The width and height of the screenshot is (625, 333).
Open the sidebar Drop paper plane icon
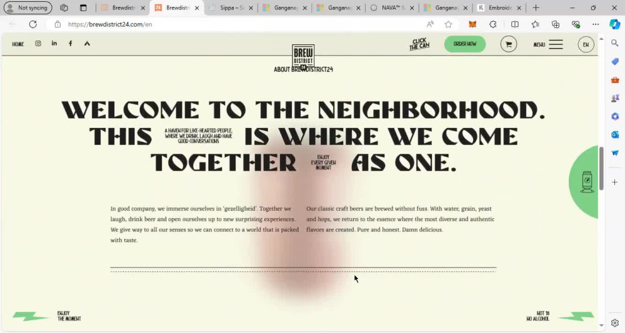[614, 153]
